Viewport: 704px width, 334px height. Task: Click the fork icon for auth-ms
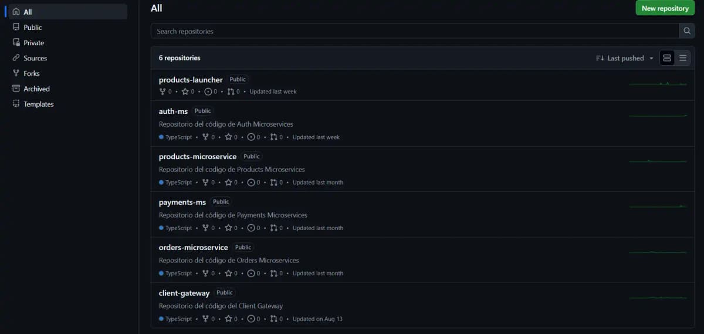205,137
